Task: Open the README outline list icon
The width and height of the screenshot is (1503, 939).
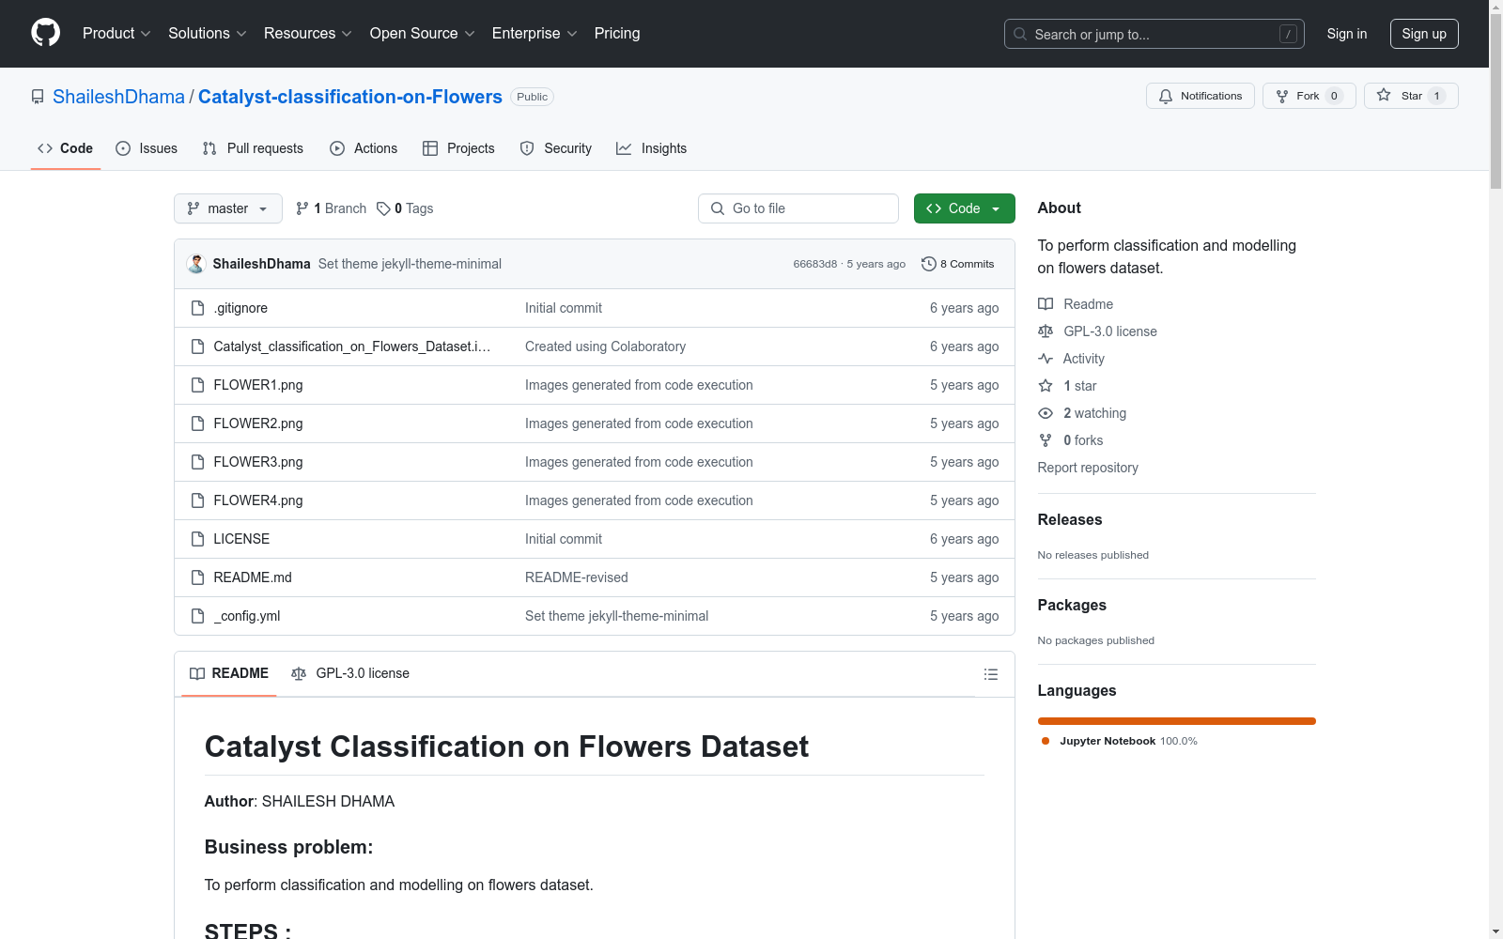Action: coord(991,674)
